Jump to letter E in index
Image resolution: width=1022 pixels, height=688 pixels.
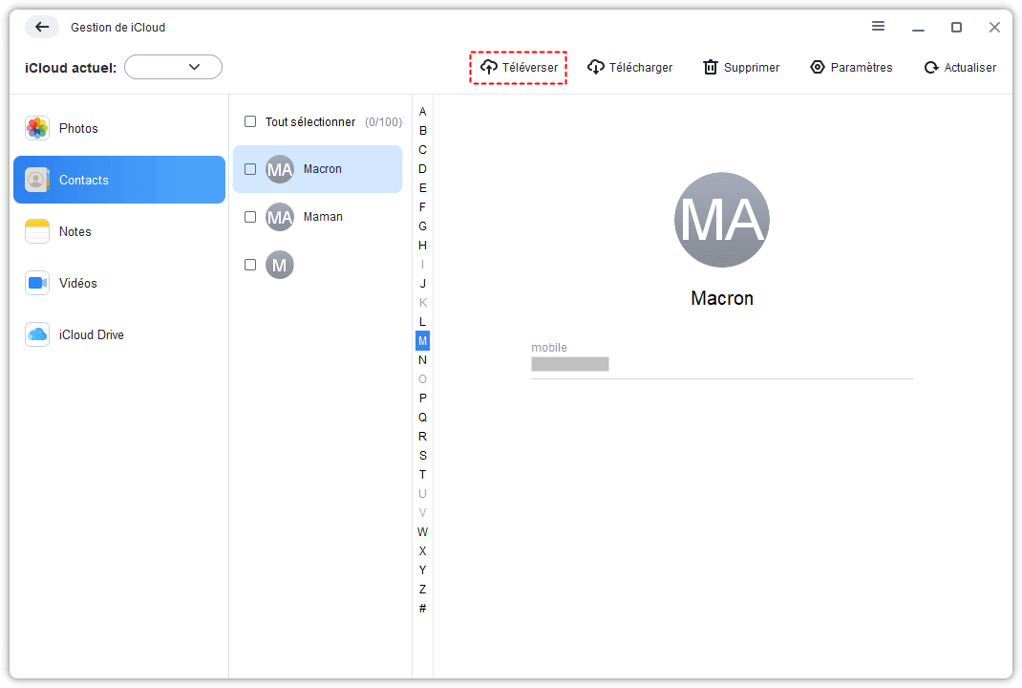tap(422, 188)
